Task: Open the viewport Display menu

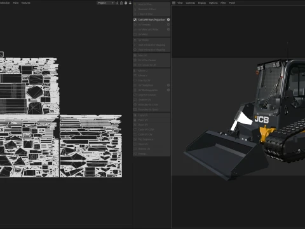Action: [202, 3]
